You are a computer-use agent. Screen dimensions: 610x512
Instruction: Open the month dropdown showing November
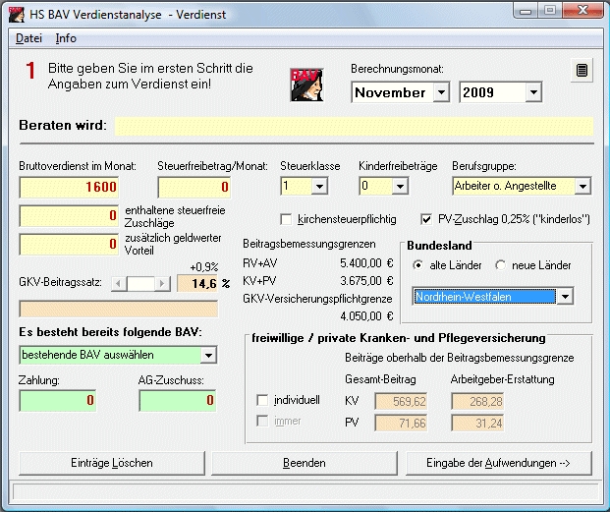440,92
